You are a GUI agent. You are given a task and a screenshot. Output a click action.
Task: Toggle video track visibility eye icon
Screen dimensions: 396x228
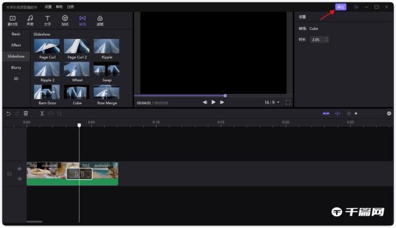pyautogui.click(x=19, y=169)
